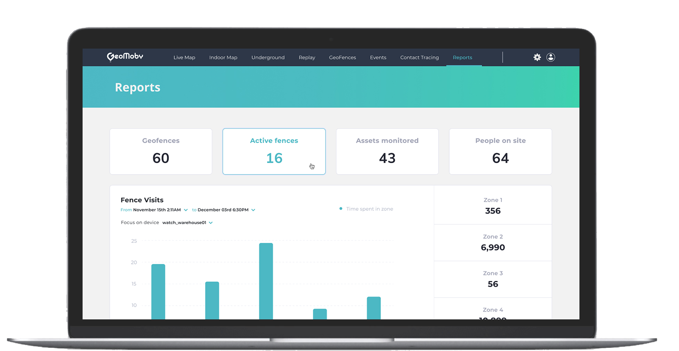679x351 pixels.
Task: Open the user account profile icon
Action: coord(551,57)
